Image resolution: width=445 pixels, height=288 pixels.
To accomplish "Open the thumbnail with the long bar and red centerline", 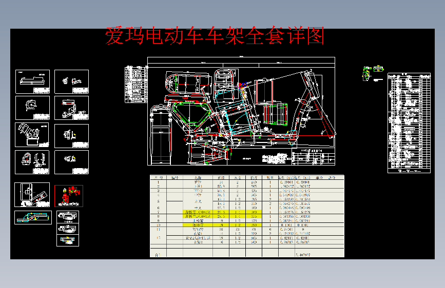I will coord(33,81).
